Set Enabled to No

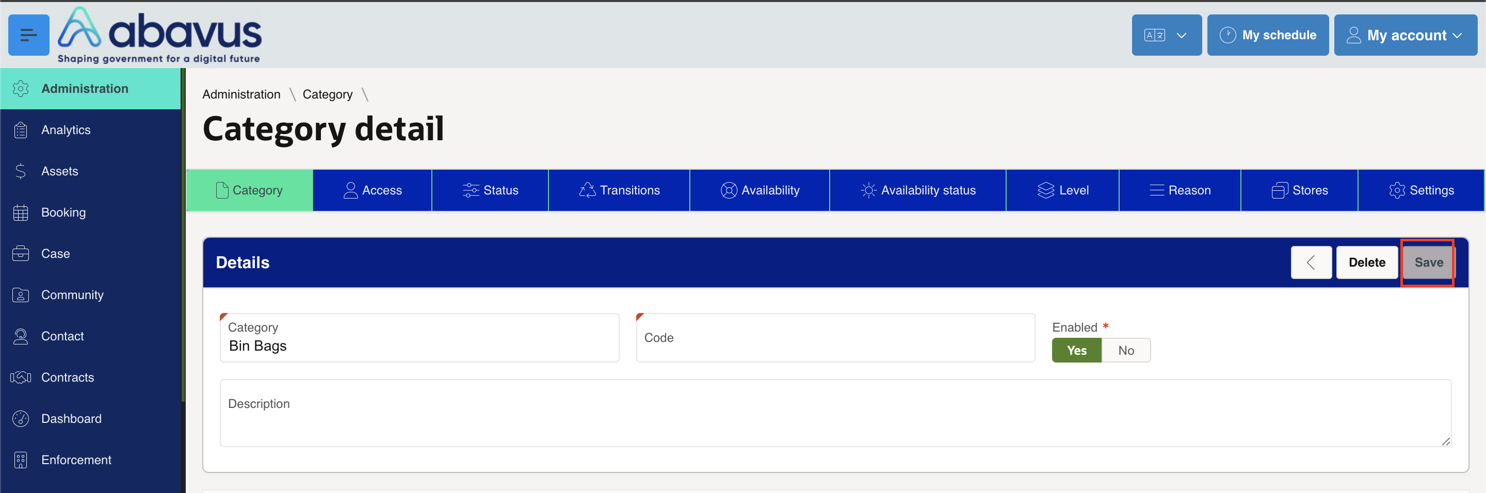tap(1126, 351)
